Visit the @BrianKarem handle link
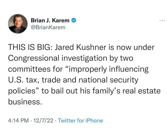This screenshot has height=136, width=167. point(48,27)
